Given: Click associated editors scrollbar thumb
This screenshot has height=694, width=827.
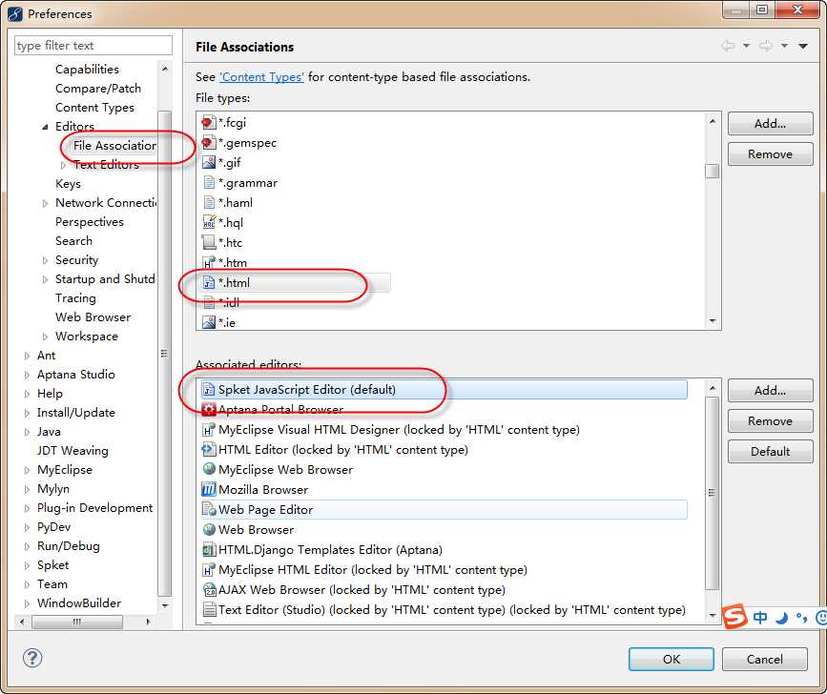Looking at the screenshot, I should (712, 493).
